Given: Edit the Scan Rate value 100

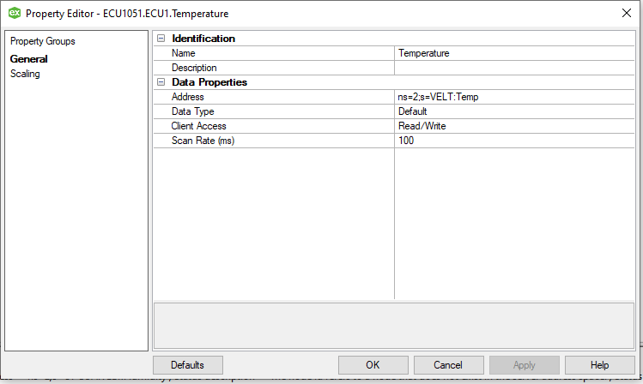Looking at the screenshot, I should pyautogui.click(x=514, y=141).
